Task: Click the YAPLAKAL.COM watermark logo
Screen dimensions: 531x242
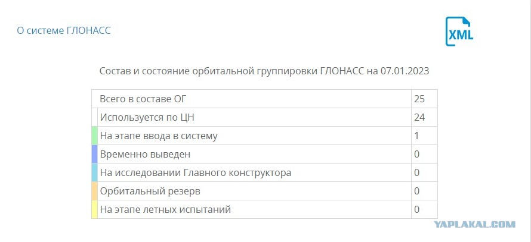Action: tap(474, 224)
